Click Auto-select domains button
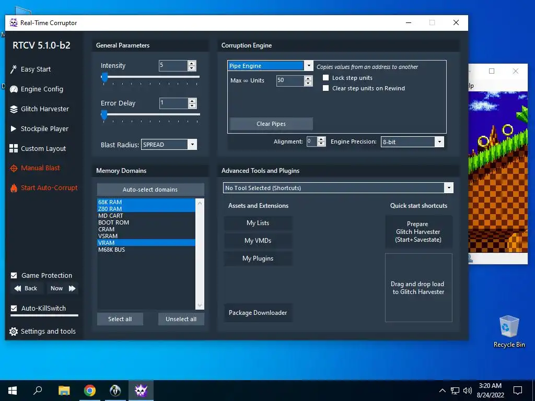The width and height of the screenshot is (535, 401). (150, 190)
